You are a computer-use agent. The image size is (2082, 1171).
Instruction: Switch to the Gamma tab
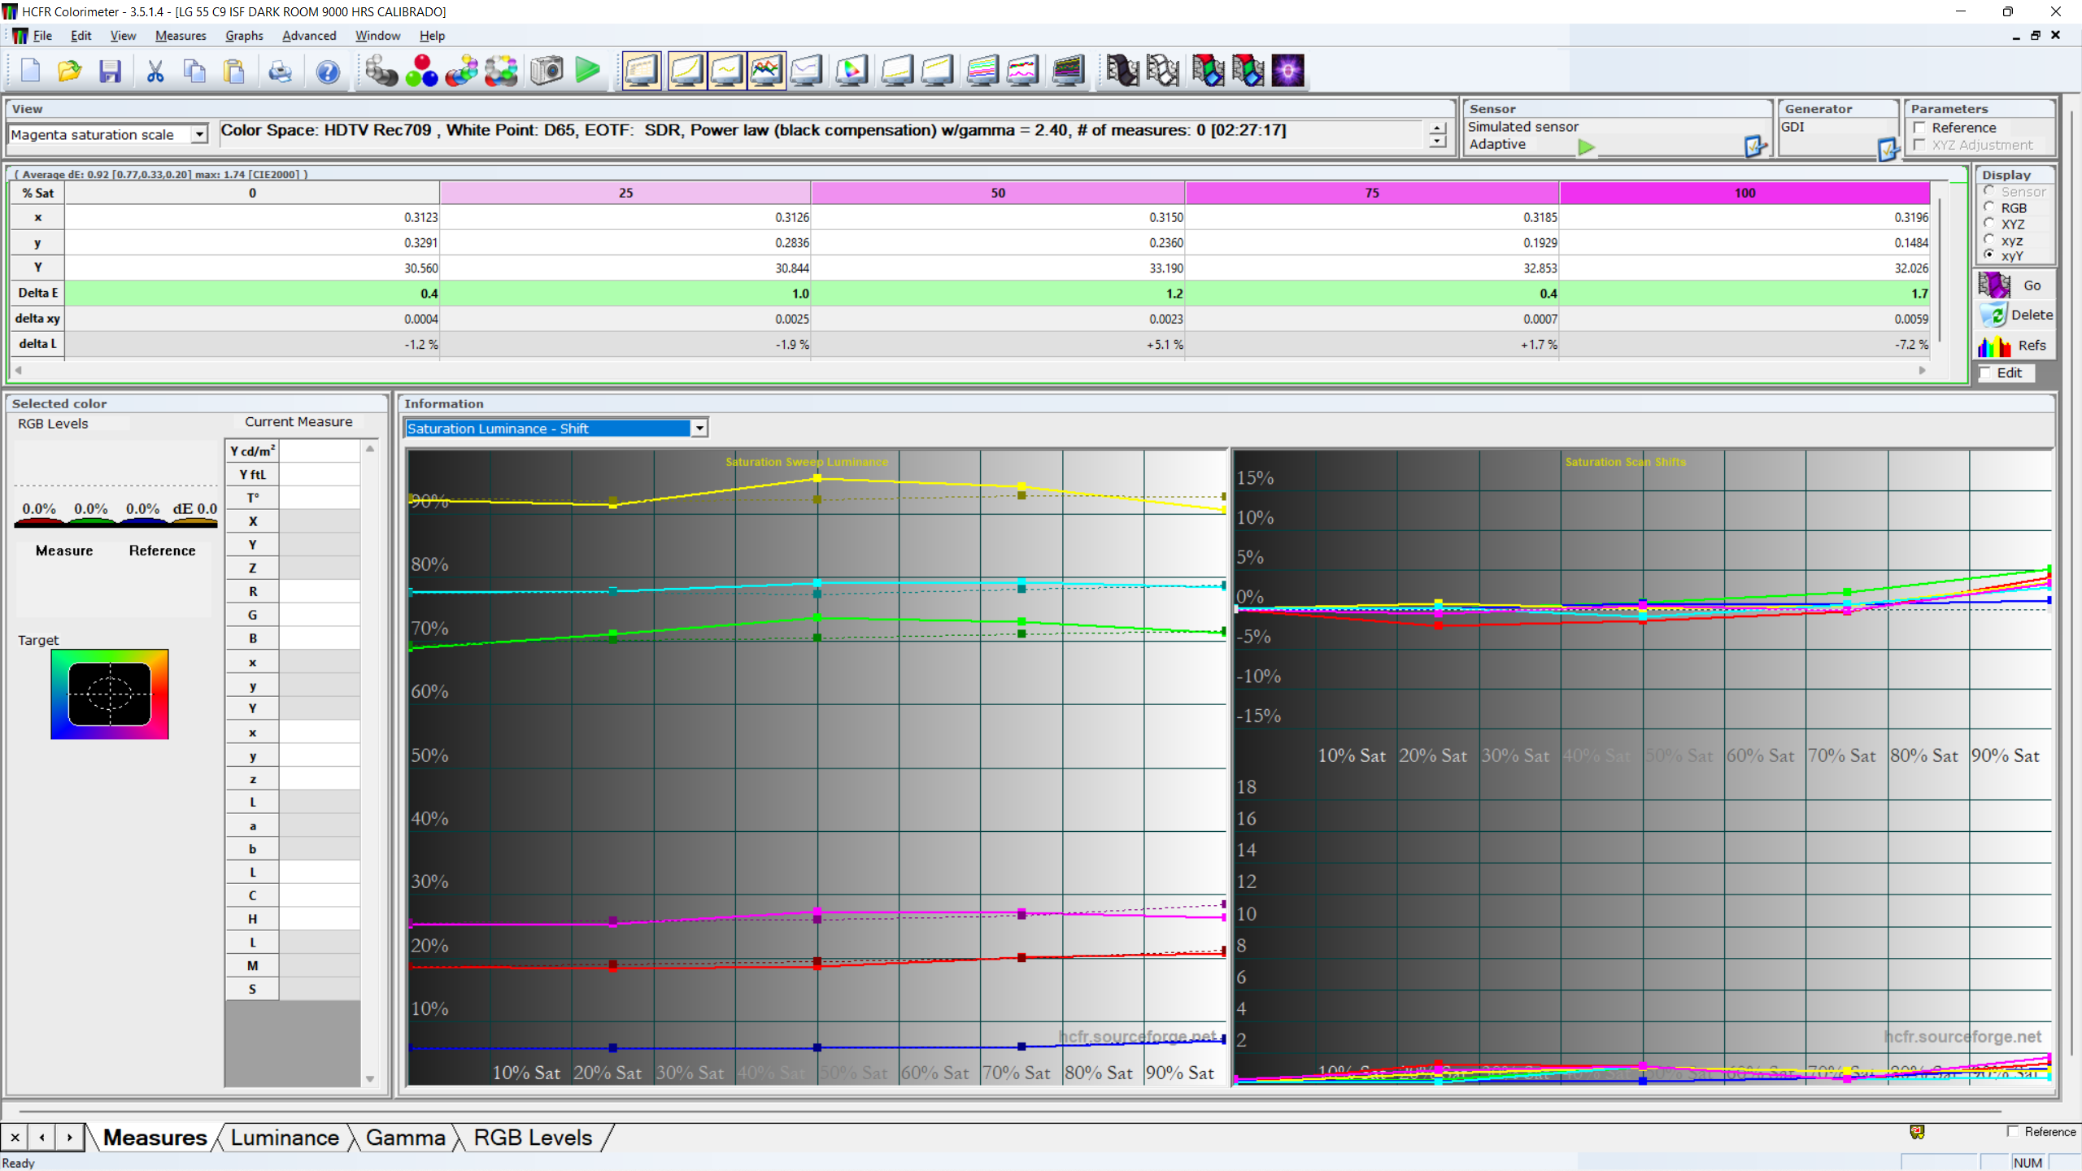point(405,1138)
